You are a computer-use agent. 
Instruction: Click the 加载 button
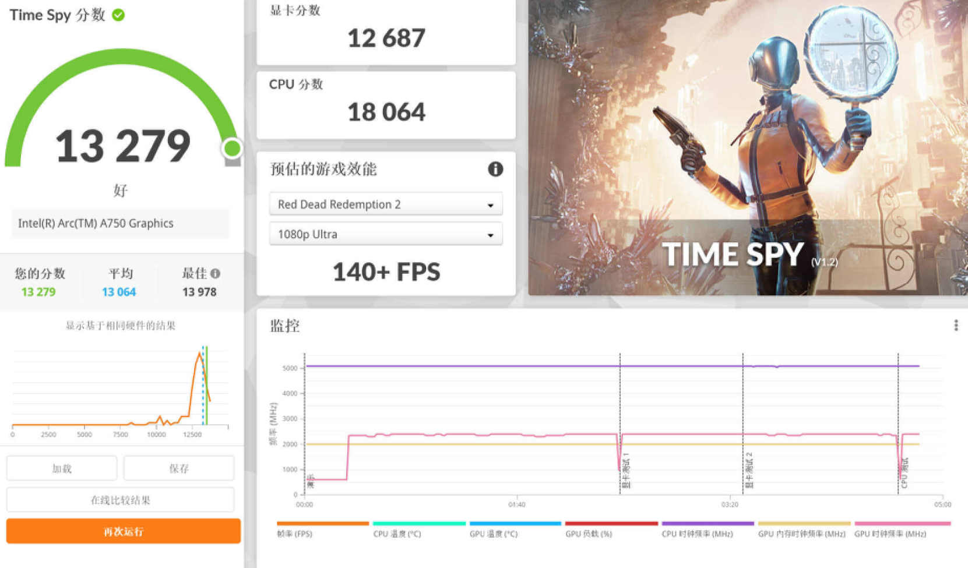click(62, 468)
